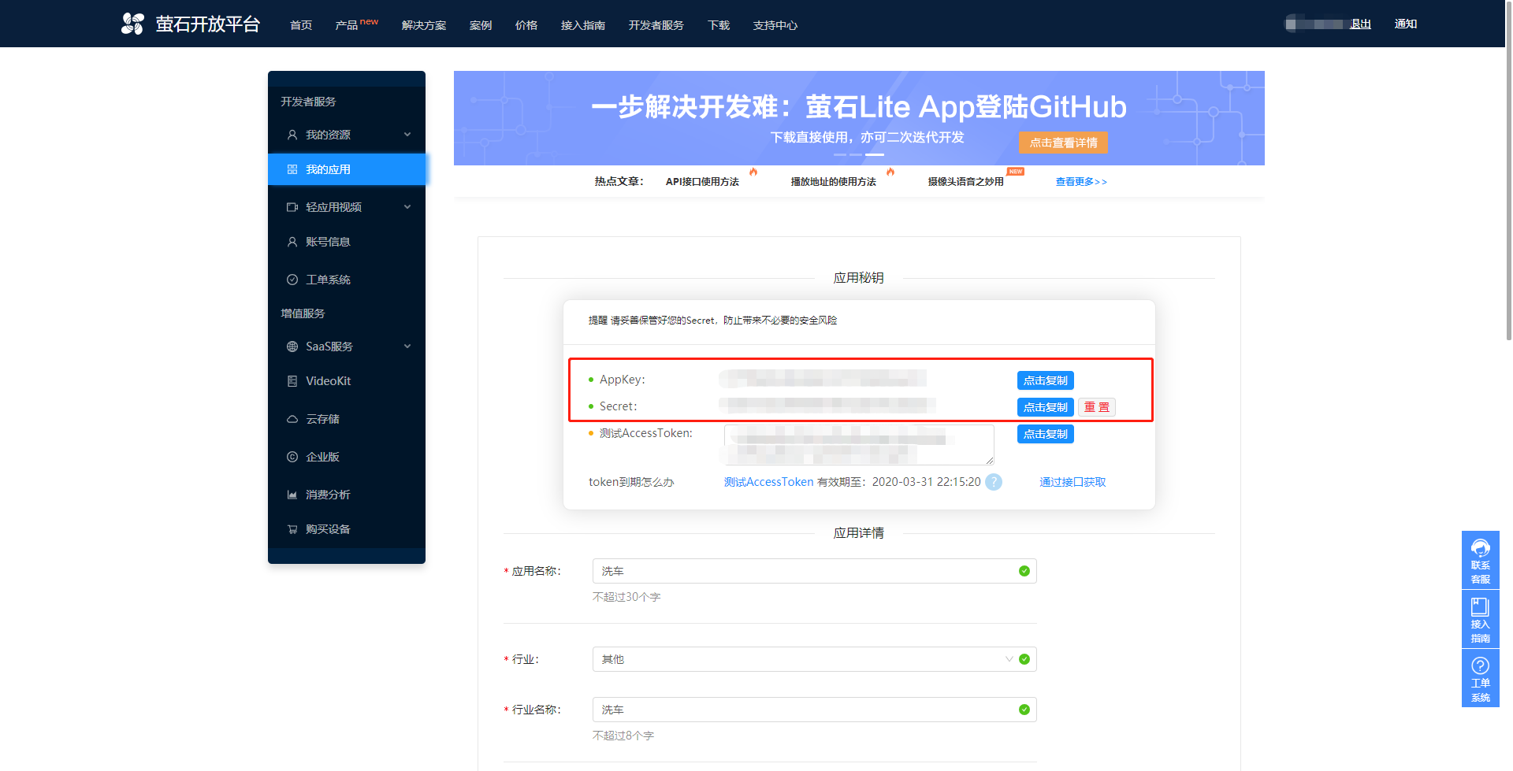Click 重置 button to reset Secret
The image size is (1513, 771).
point(1097,407)
